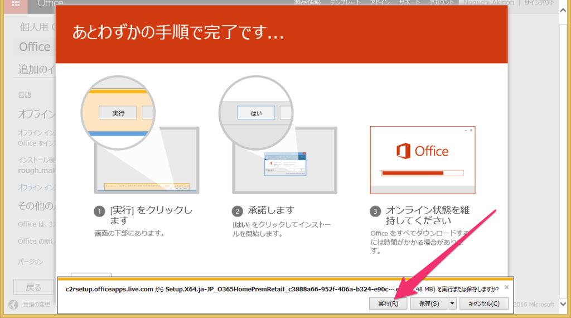Click the オフライン イン link in sidebar
This screenshot has width=571, height=318.
37,187
